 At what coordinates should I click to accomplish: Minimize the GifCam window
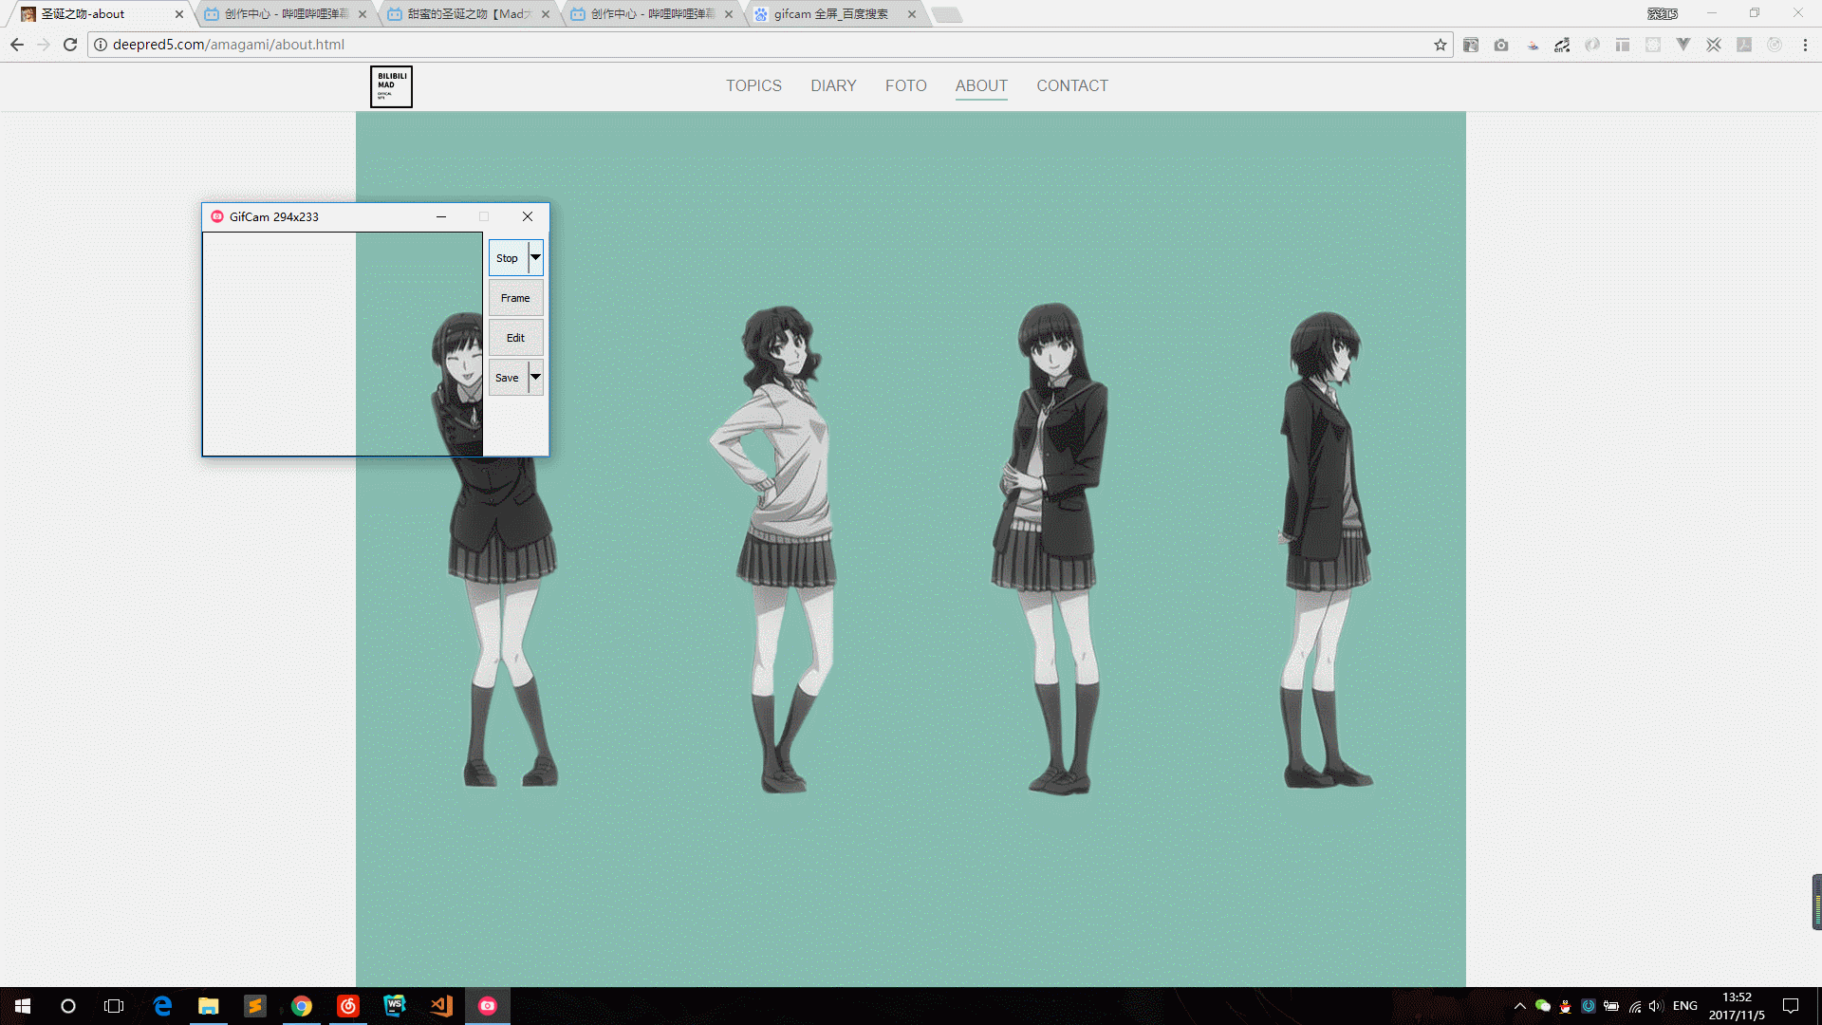coord(441,217)
